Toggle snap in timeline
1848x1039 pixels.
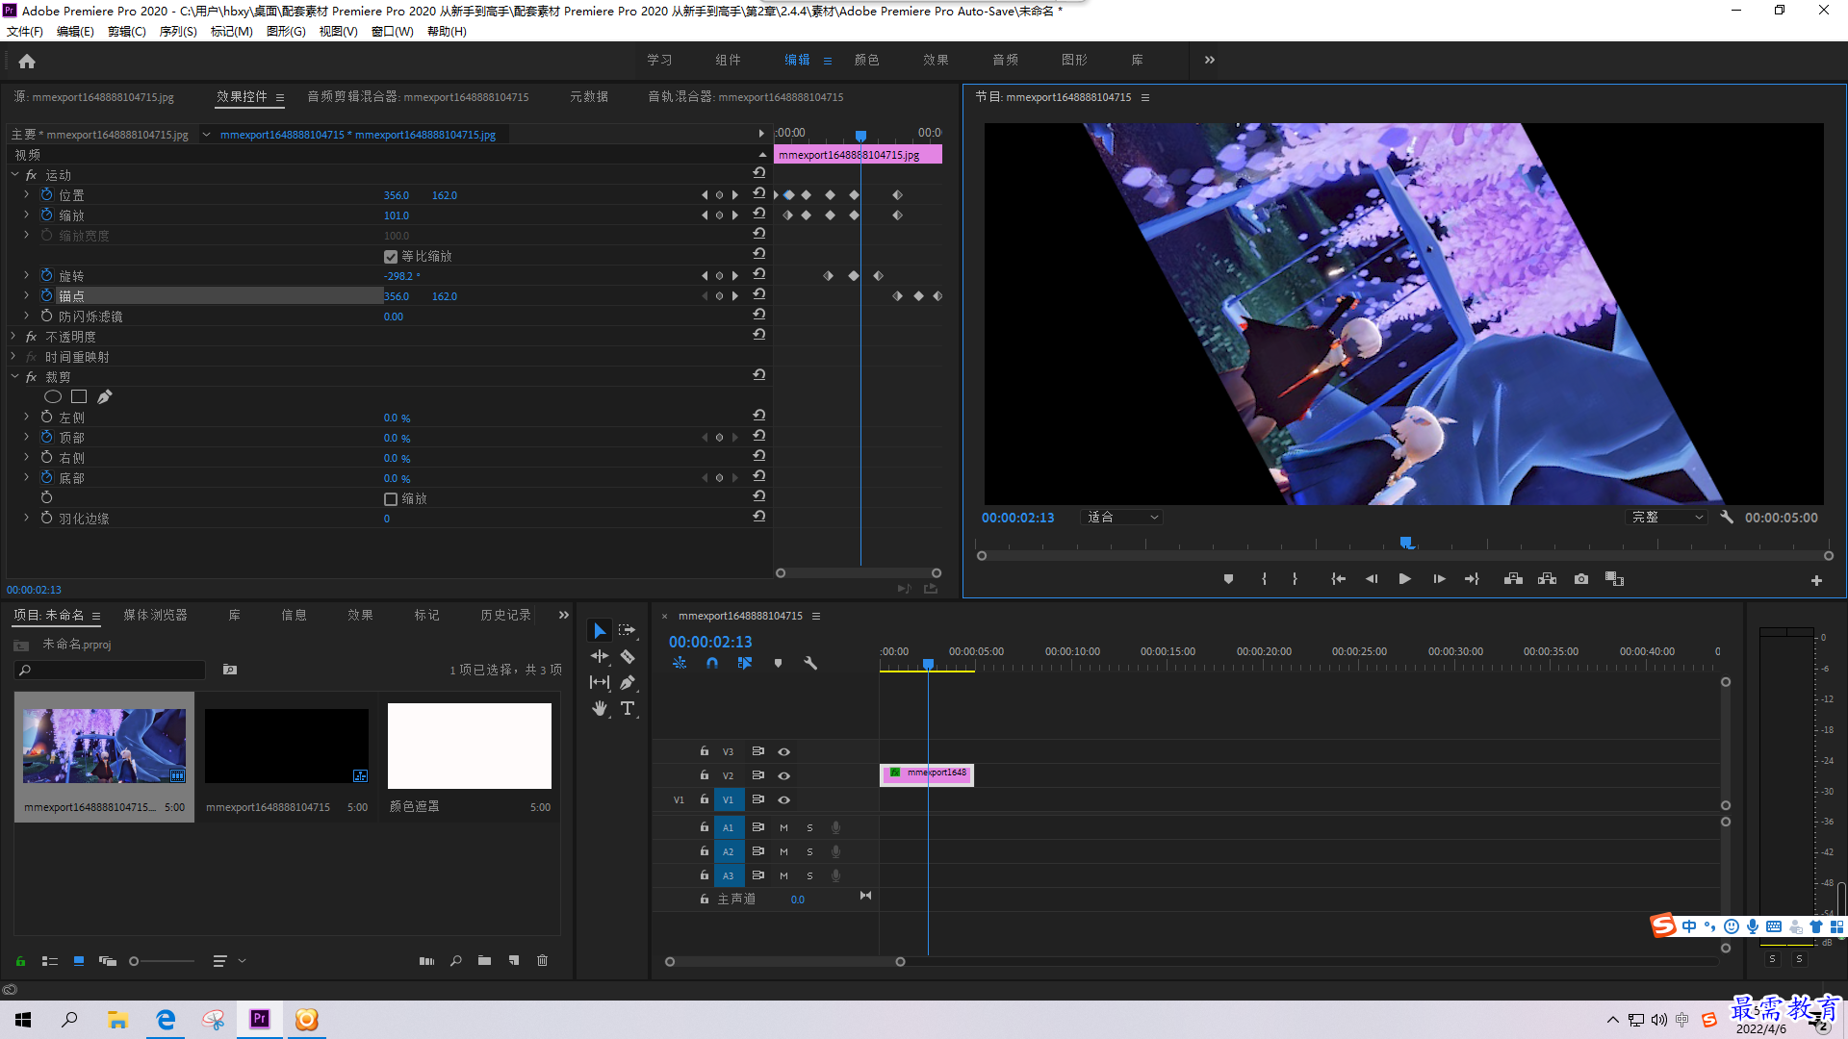[712, 663]
